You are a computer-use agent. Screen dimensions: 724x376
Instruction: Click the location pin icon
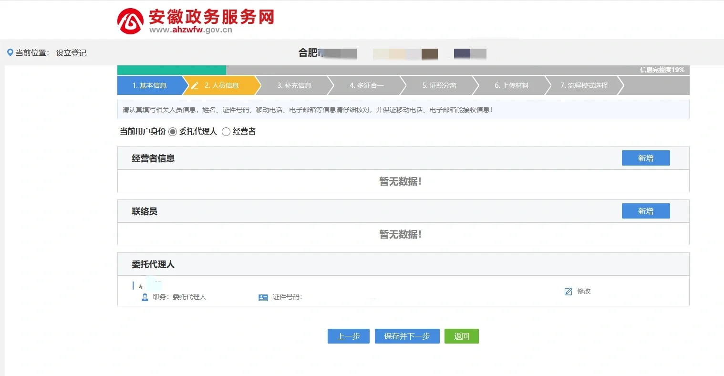pos(10,52)
